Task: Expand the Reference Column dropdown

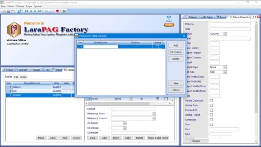Action: point(154,118)
